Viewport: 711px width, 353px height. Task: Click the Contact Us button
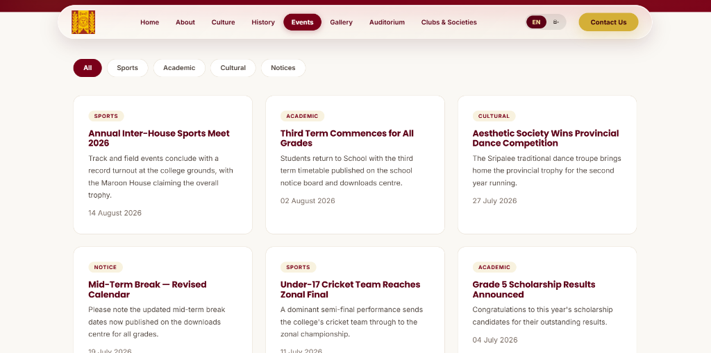(608, 22)
